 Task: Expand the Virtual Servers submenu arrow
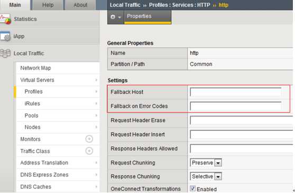96,80
